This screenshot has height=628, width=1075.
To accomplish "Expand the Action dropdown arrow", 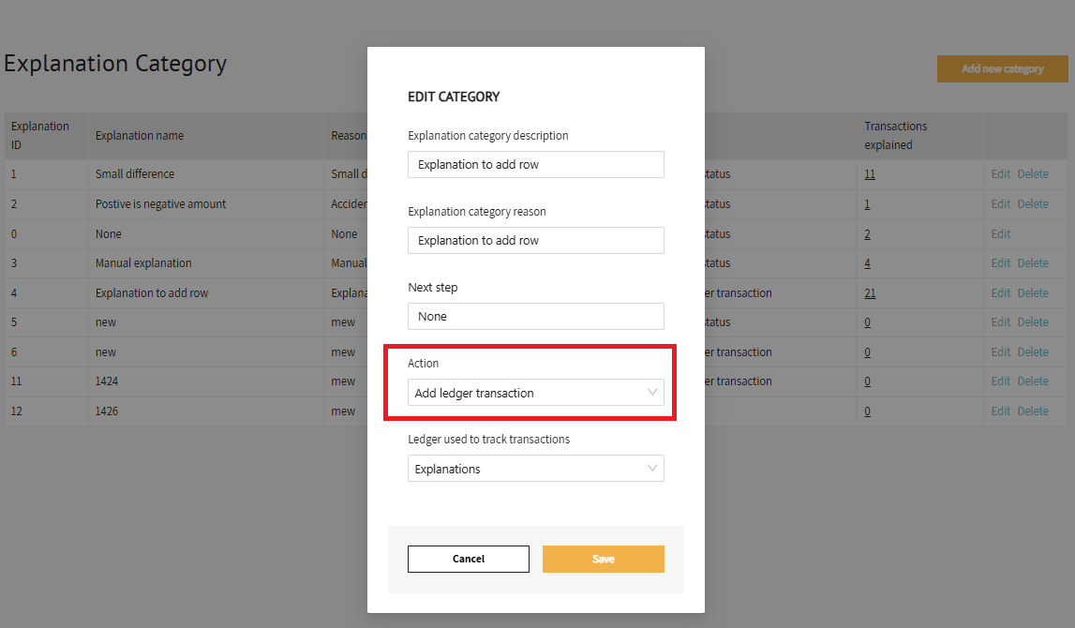I will pos(652,393).
